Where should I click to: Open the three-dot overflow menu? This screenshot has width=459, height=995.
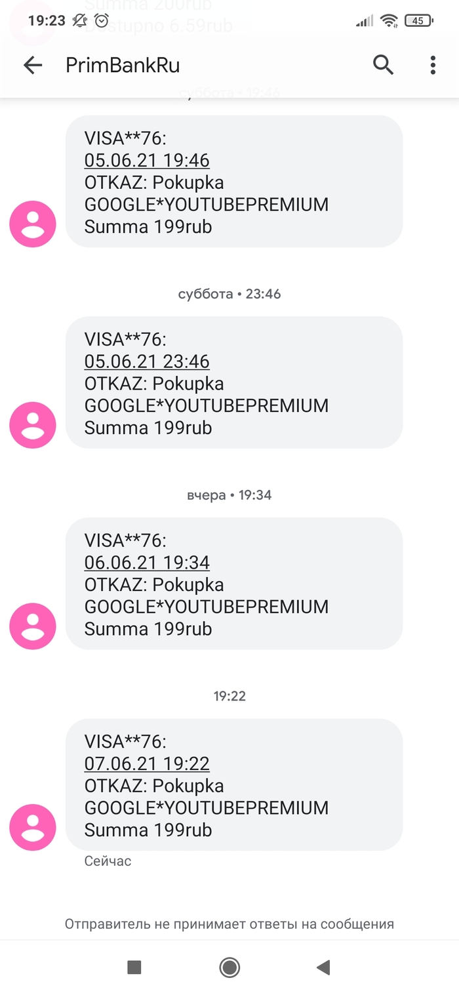coord(432,64)
